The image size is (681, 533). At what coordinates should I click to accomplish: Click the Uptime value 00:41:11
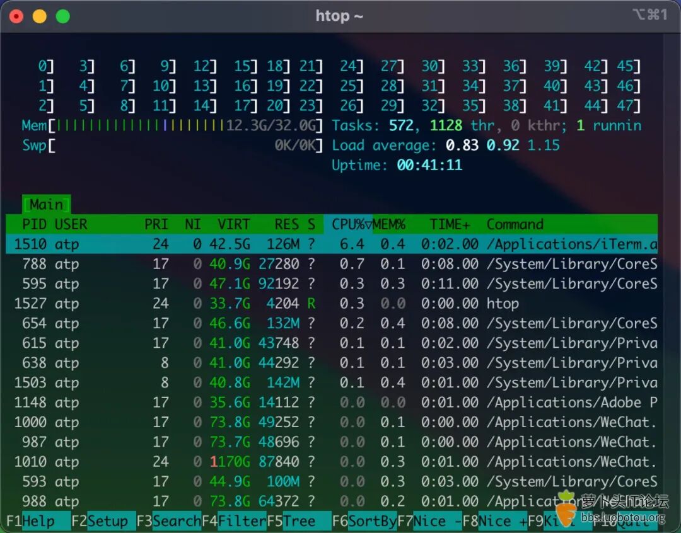coord(429,165)
